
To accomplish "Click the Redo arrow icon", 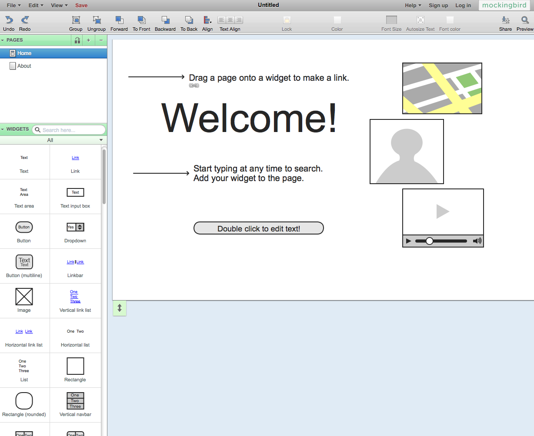I will click(25, 20).
